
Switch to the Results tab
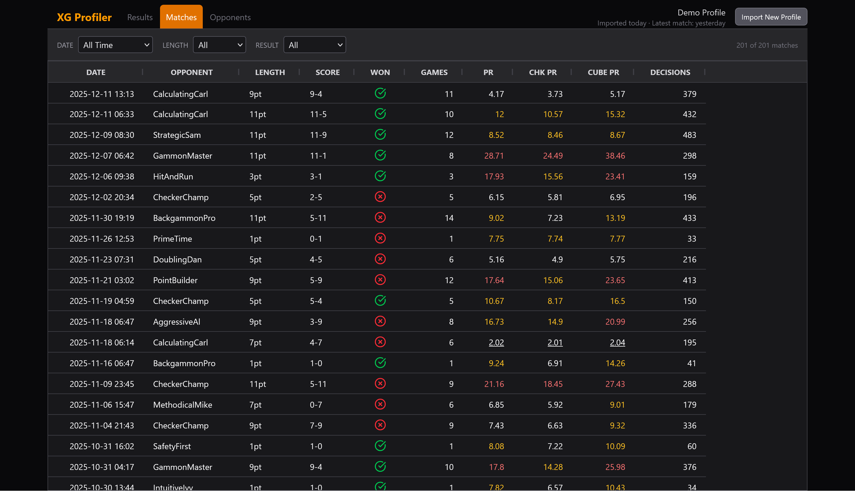tap(140, 17)
